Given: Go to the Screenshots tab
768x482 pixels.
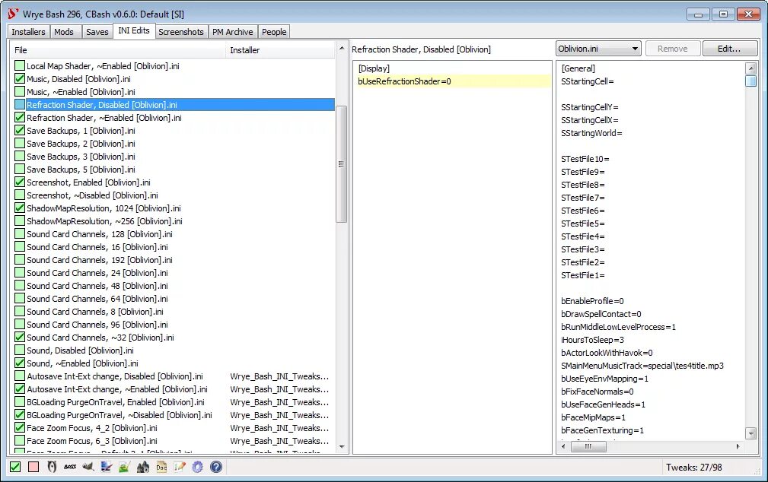Looking at the screenshot, I should click(x=181, y=32).
